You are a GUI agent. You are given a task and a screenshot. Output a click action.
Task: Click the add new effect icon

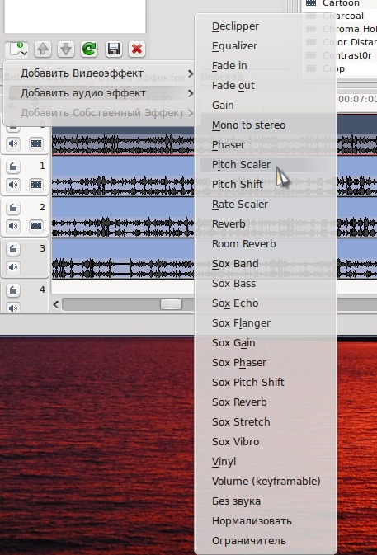click(18, 49)
